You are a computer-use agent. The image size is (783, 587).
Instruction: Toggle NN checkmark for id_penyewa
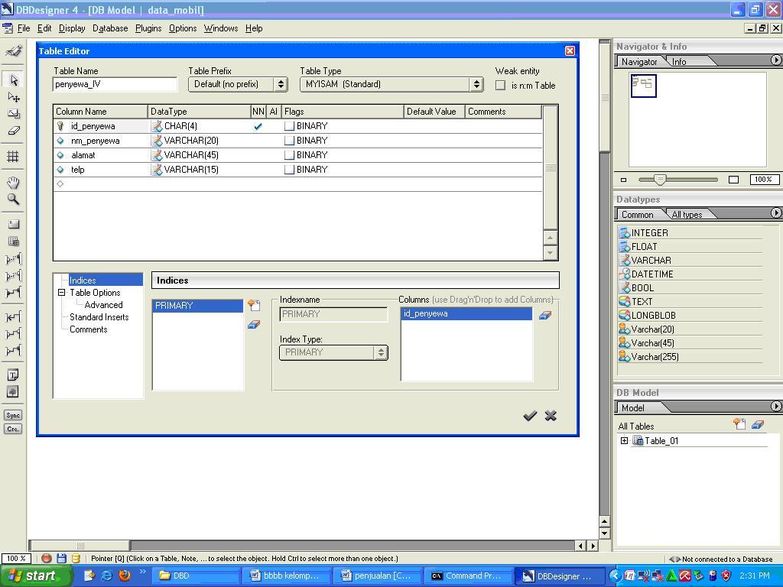point(258,126)
